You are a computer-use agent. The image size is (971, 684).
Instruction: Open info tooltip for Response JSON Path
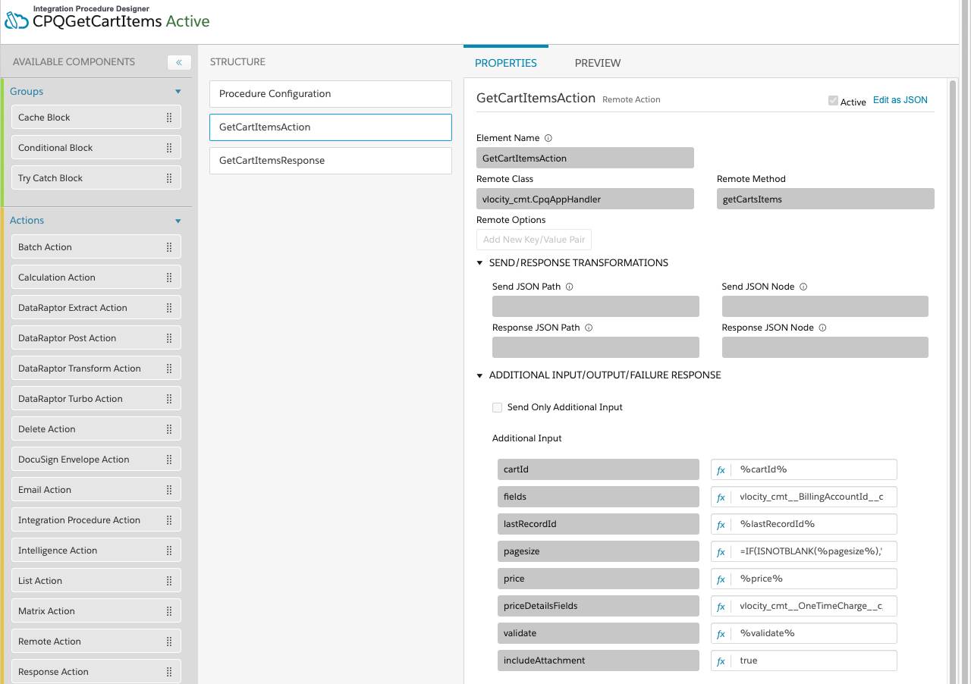pos(589,328)
